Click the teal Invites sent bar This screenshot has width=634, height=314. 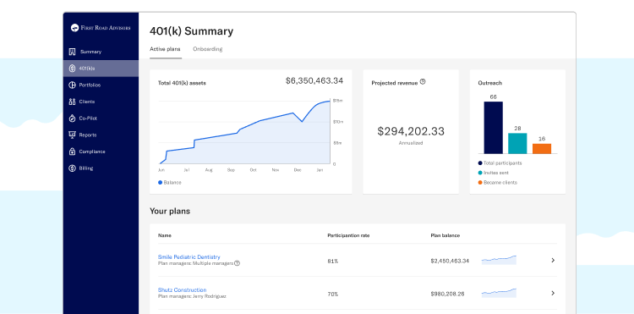[517, 143]
